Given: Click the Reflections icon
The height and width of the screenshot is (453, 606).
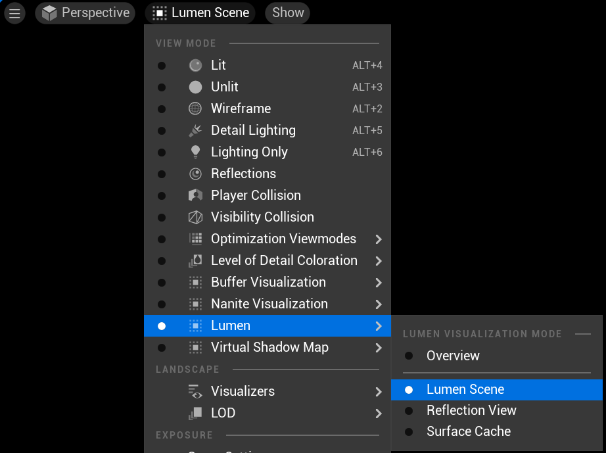Looking at the screenshot, I should (195, 174).
